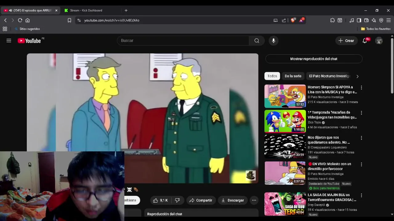Click the Descargar button
394x221 pixels.
(233, 200)
